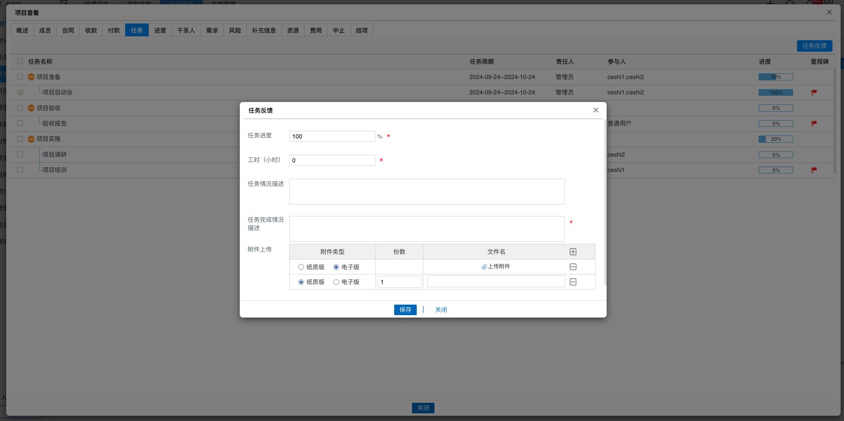
Task: Select 纸质版 radio in first attachment row
Action: (x=301, y=267)
